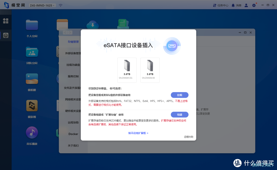Select Docker in settings sidebar
Screen dimensions: 277x170
point(73,134)
